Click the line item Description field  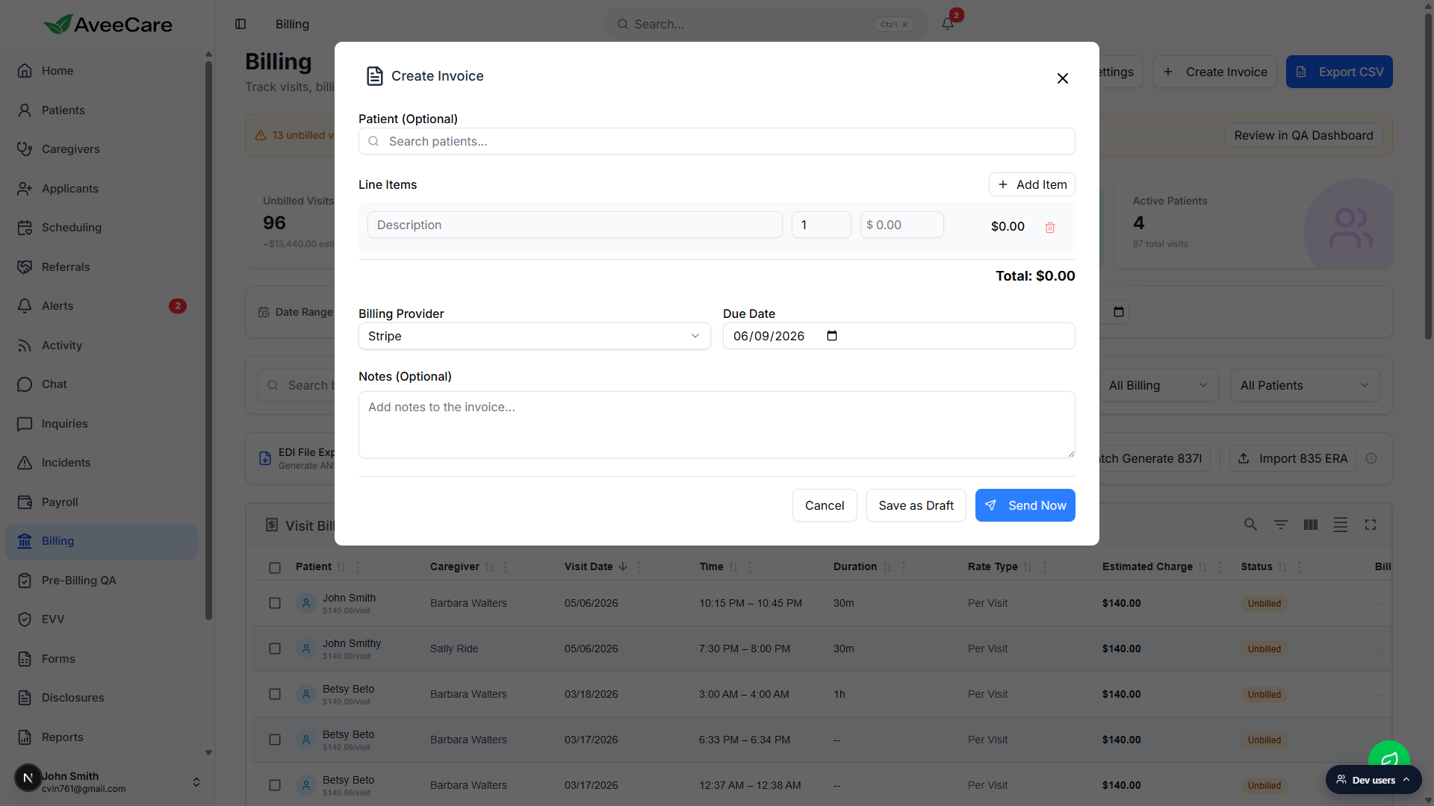[x=575, y=225]
